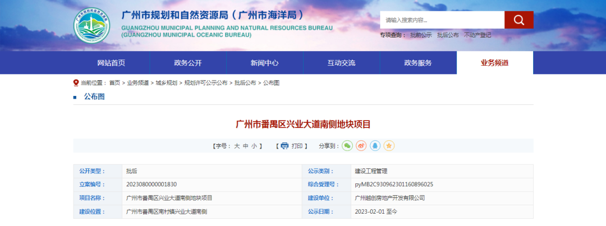
Task: Click the 公开类型 label
Action: click(92, 171)
